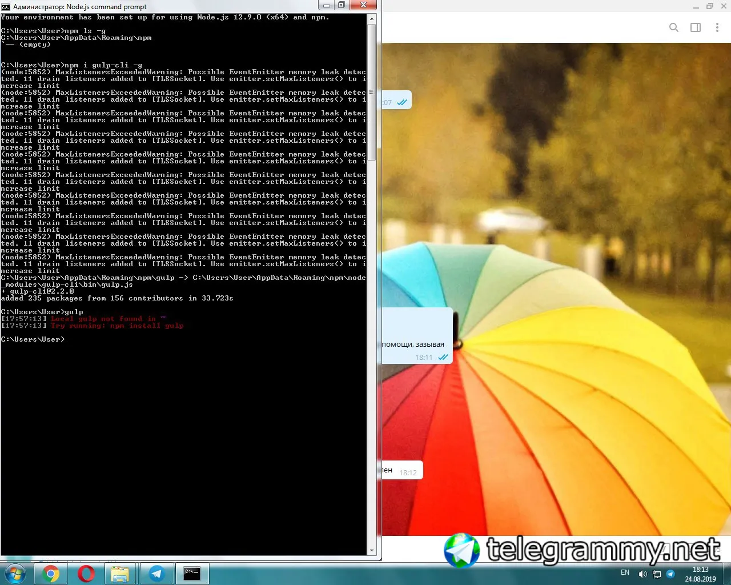Click the "-- (empty)" output line
This screenshot has height=585, width=731.
click(26, 45)
